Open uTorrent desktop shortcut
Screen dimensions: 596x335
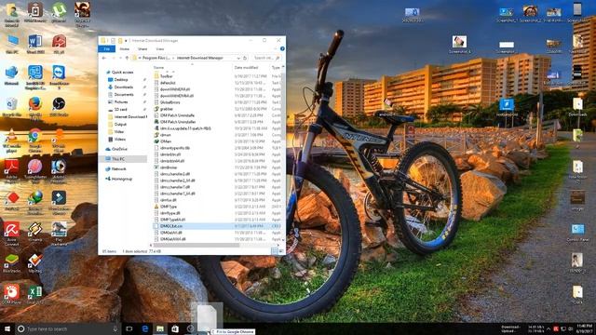click(x=59, y=13)
